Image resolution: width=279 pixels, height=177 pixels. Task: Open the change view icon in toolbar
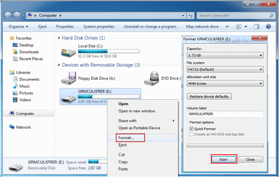point(239,27)
